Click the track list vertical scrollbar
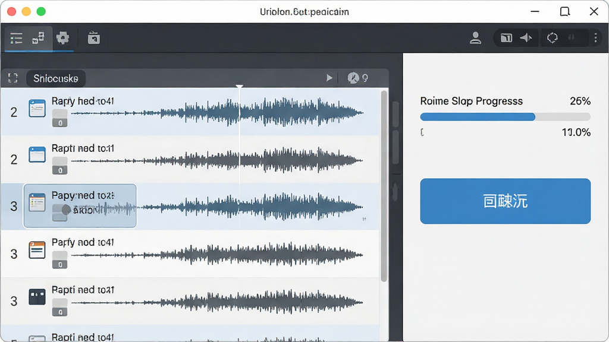The image size is (609, 342). pos(384,186)
